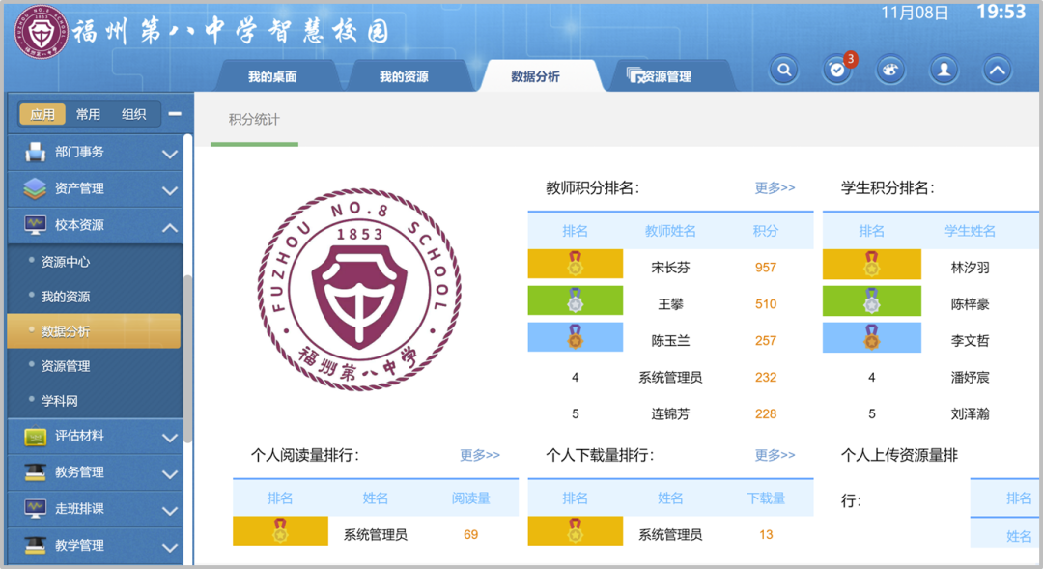Image resolution: width=1043 pixels, height=569 pixels.
Task: Click the board icon beside 评估材料
Action: (x=35, y=436)
